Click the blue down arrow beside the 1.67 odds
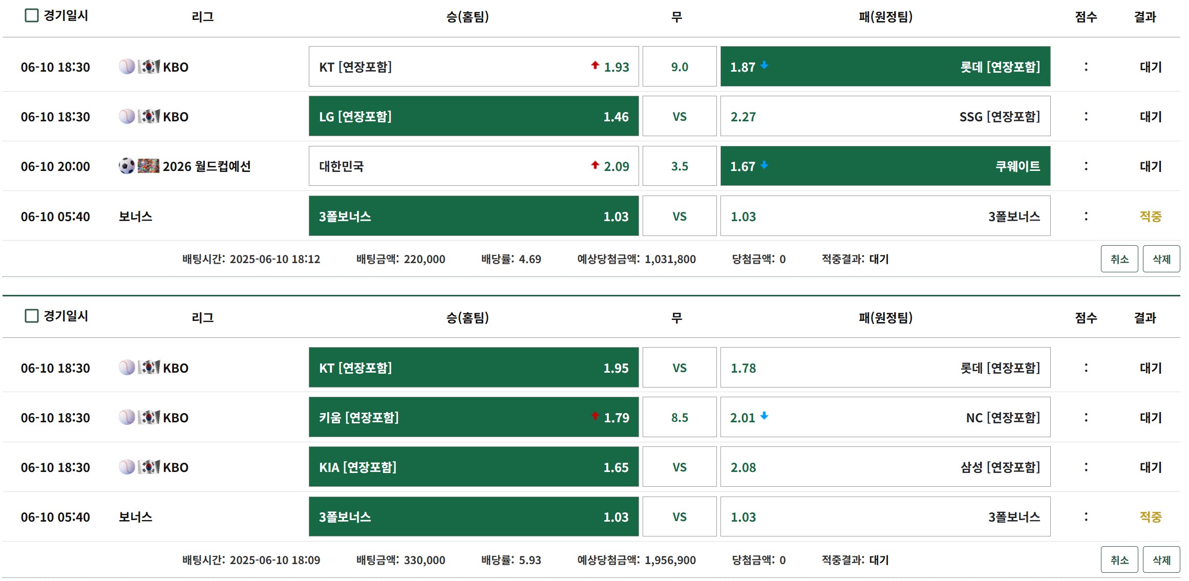 (764, 165)
